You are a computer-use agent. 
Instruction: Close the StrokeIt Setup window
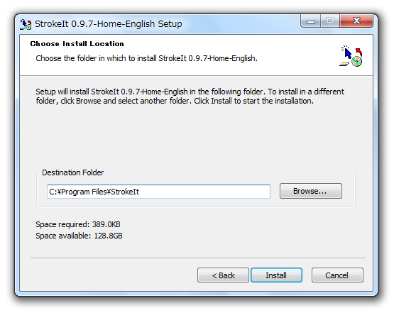[x=356, y=21]
